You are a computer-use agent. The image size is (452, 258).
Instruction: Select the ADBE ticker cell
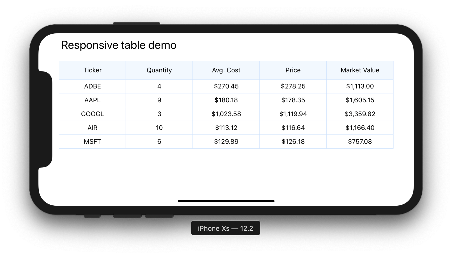tap(92, 86)
